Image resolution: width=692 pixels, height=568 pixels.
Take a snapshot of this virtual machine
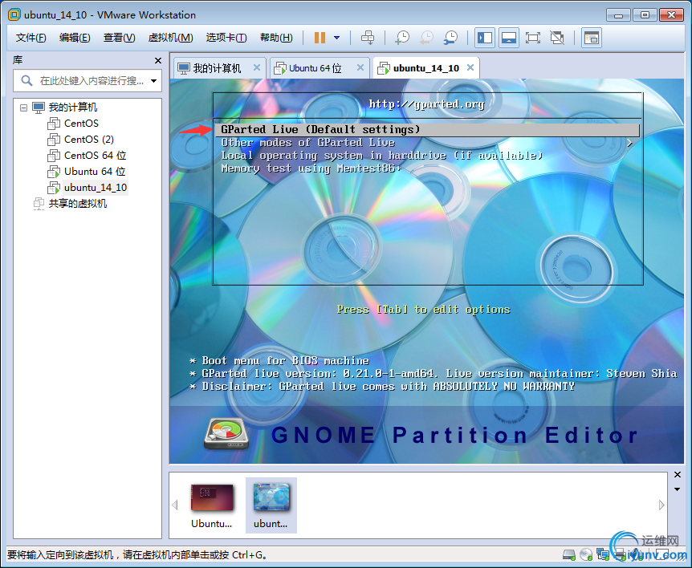pyautogui.click(x=402, y=38)
